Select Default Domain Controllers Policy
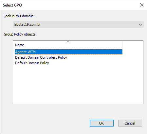Viewport: 147px width, 134px height. point(41,57)
